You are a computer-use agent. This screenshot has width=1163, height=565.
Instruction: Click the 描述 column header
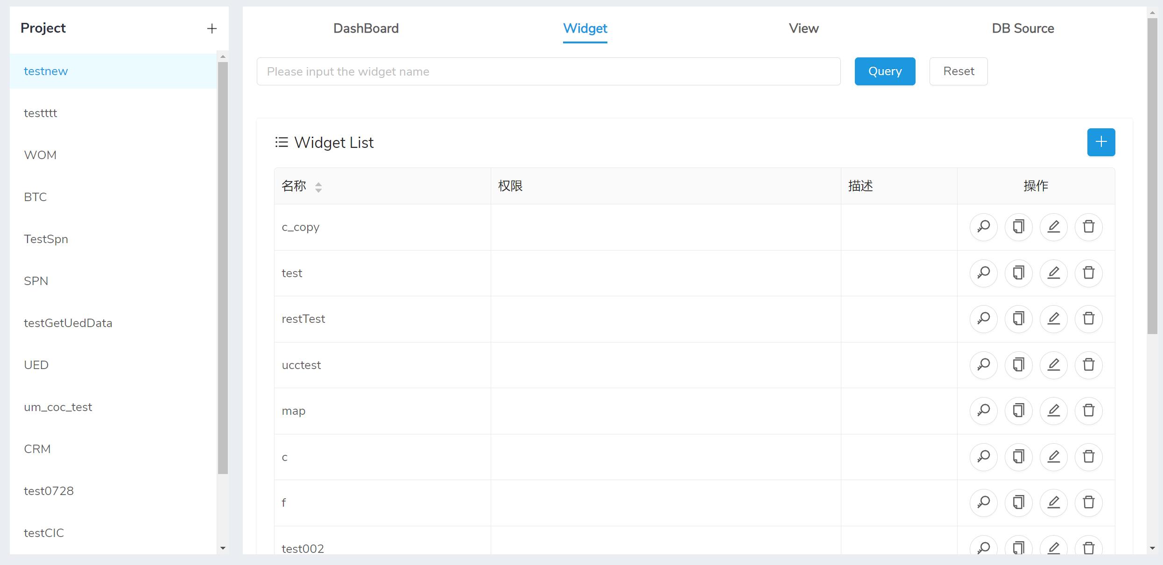pyautogui.click(x=899, y=186)
